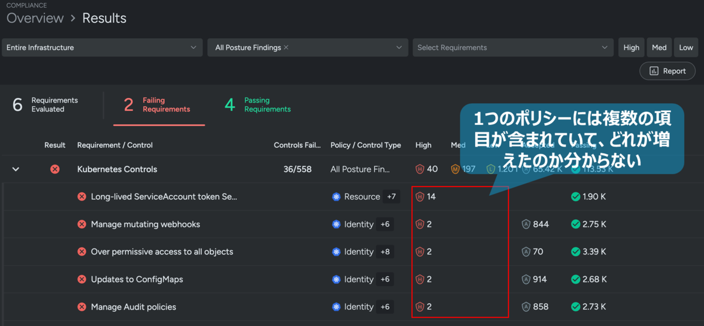Open Long-lived ServiceAccount token control
Image resolution: width=704 pixels, height=326 pixels.
[164, 197]
